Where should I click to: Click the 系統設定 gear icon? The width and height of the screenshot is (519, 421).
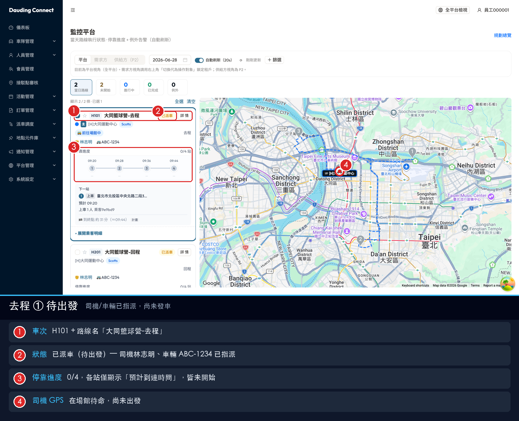(x=11, y=179)
